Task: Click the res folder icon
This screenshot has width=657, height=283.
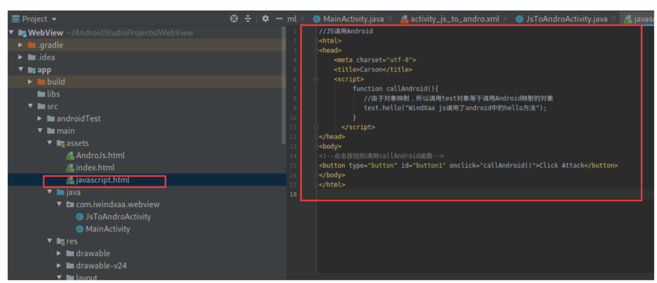Action: pos(60,242)
